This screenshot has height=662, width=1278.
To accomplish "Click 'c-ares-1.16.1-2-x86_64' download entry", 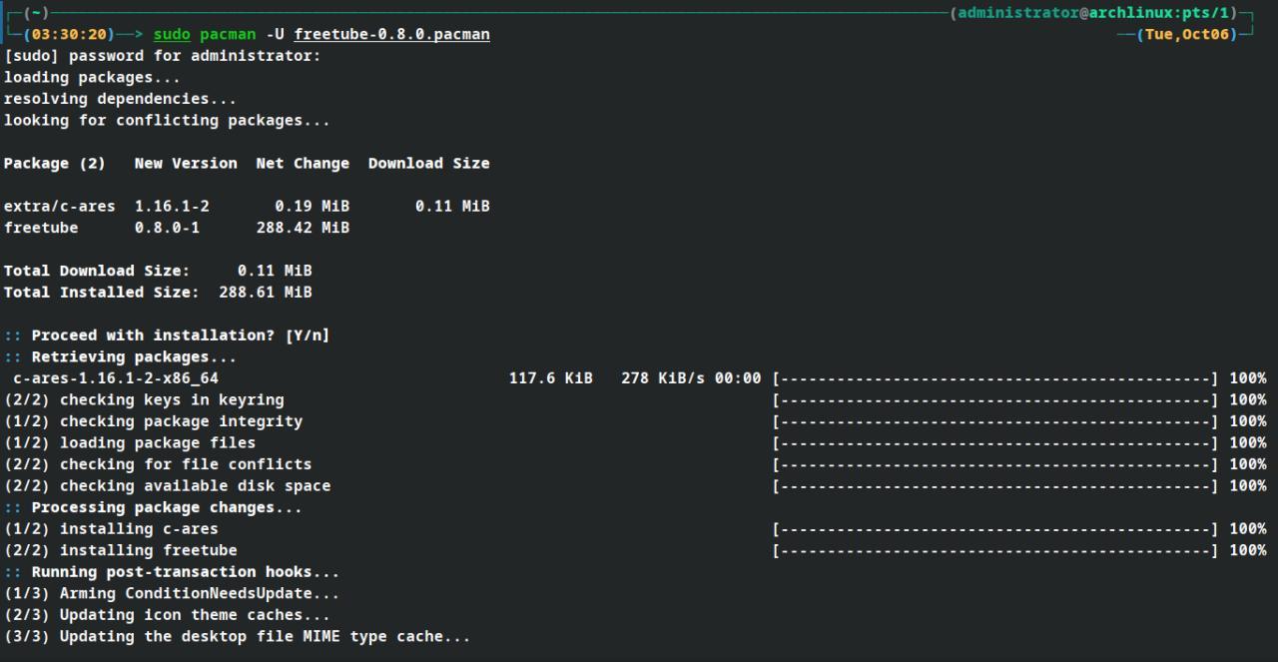I will (x=116, y=378).
